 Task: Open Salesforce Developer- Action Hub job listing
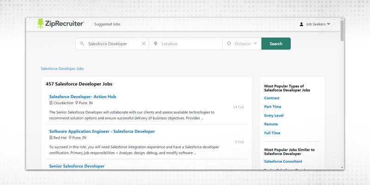coord(82,97)
